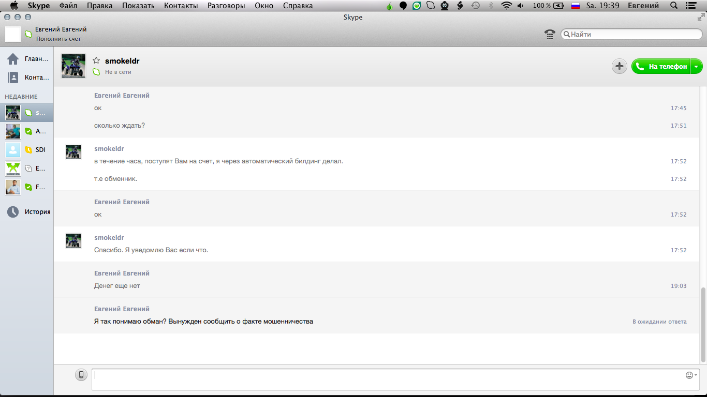
Task: Expand dropdown arrow beside call button
Action: [696, 66]
